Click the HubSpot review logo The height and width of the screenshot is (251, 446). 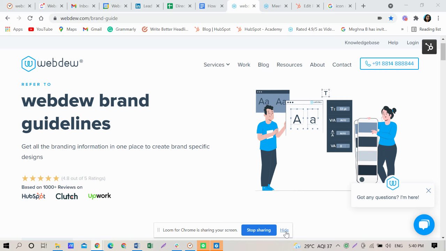[33, 196]
